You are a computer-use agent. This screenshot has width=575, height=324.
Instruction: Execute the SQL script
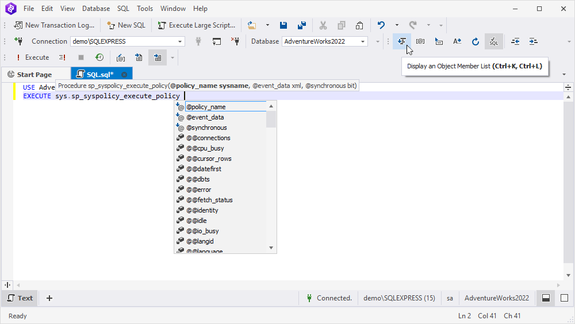(32, 57)
